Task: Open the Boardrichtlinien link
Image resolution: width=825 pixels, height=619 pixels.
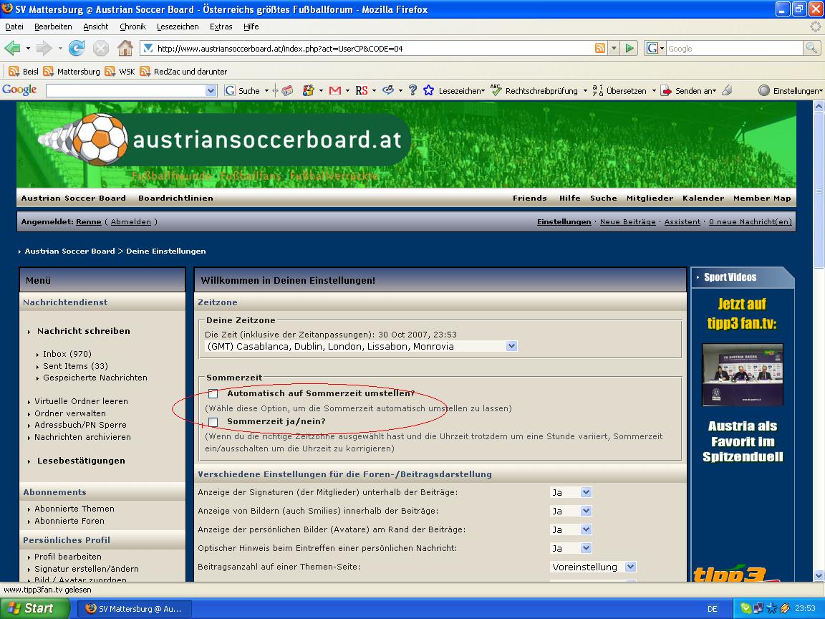Action: [175, 198]
